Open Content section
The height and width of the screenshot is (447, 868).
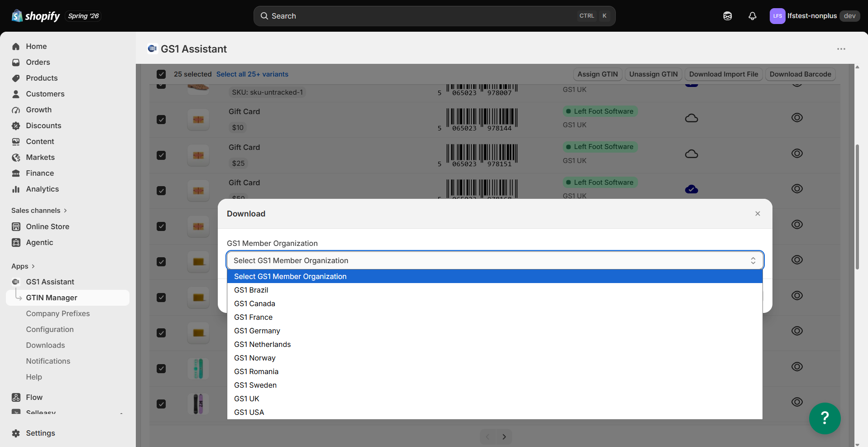point(40,141)
